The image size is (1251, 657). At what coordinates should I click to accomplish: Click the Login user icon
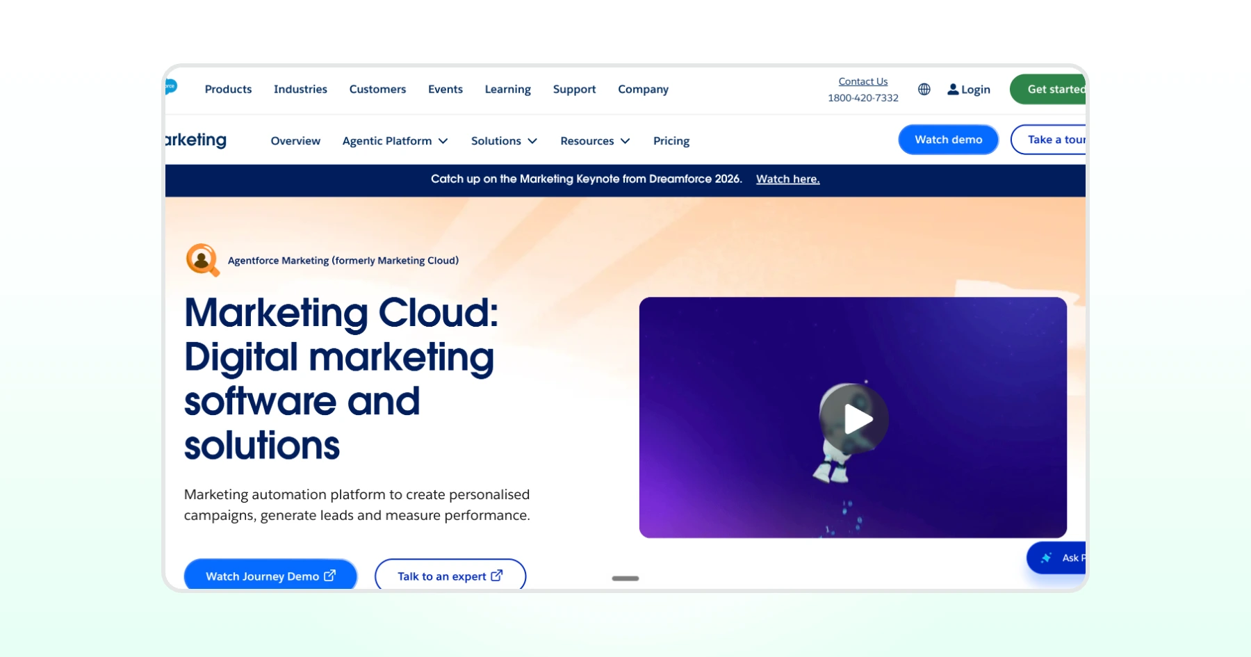pos(953,89)
